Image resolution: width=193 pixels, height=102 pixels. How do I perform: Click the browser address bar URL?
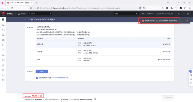click(80, 8)
